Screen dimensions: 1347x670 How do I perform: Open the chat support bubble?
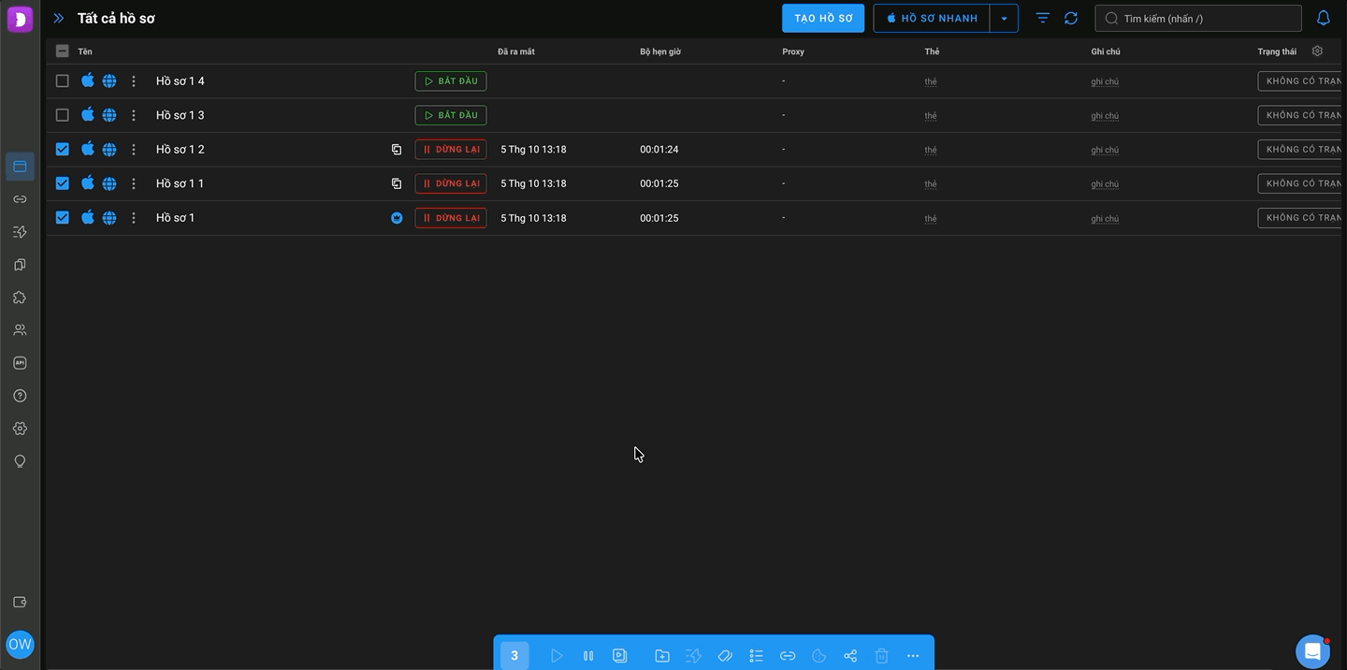pos(1312,651)
